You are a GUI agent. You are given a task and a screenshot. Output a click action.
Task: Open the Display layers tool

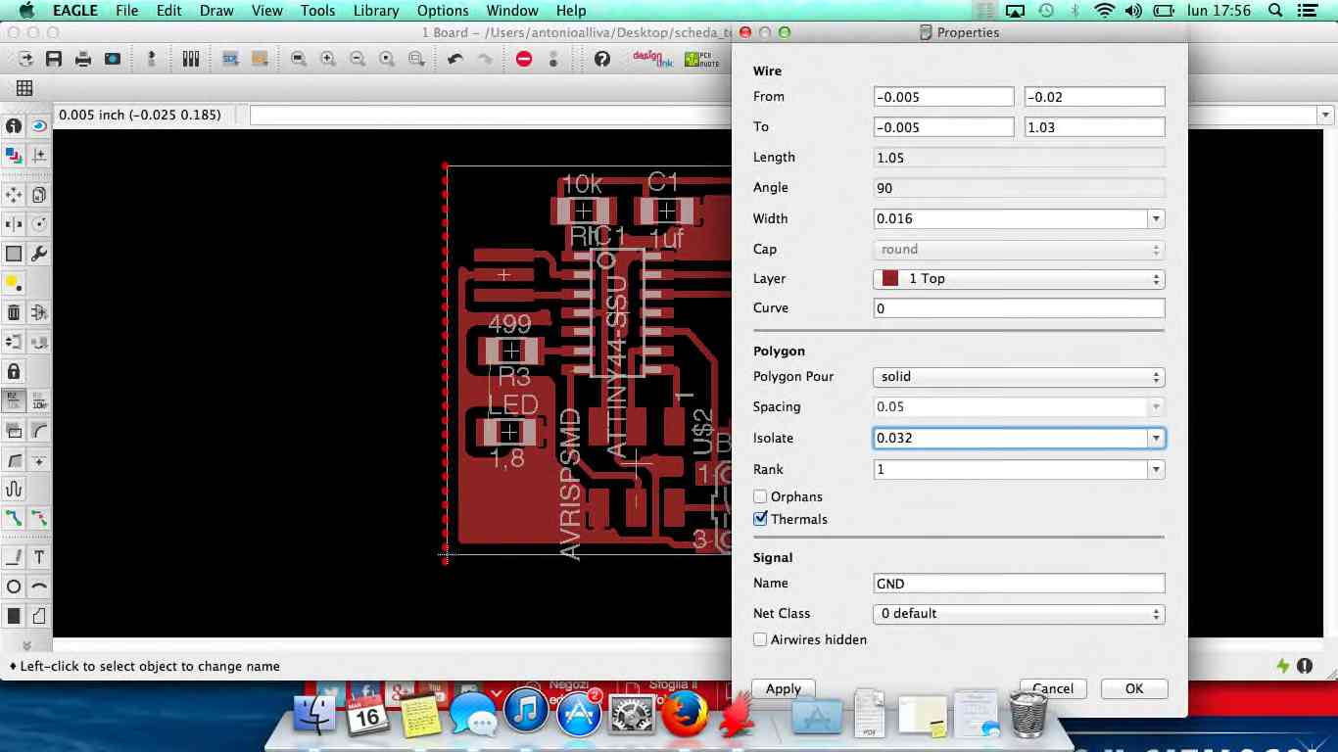point(14,155)
